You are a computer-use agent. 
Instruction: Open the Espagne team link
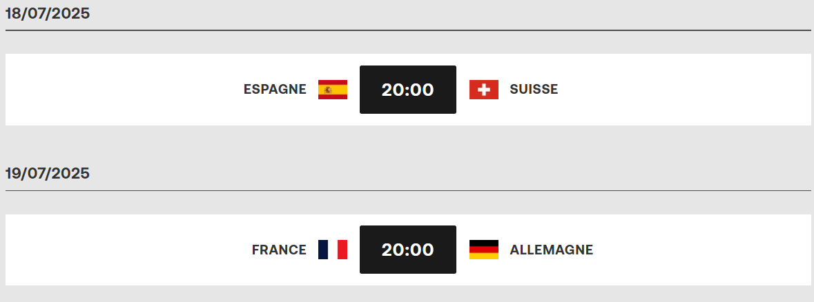[x=275, y=90]
